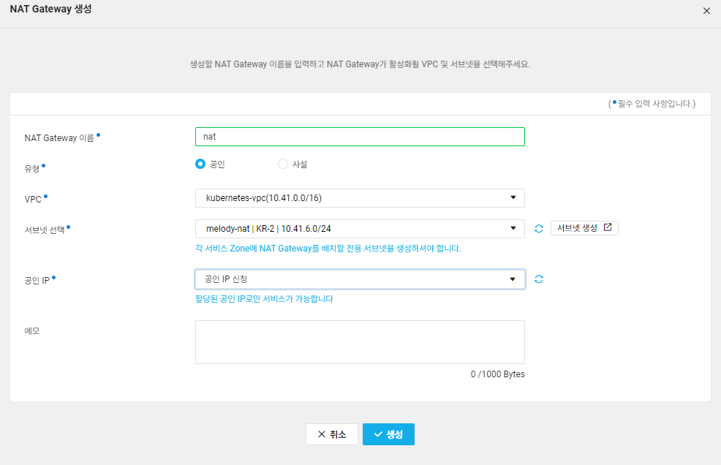Click the NAT Gateway 이름 label
The width and height of the screenshot is (721, 465).
pyautogui.click(x=58, y=138)
